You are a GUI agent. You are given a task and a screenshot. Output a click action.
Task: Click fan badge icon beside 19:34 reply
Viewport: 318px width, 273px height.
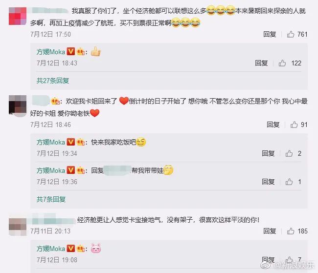pyautogui.click(x=81, y=142)
